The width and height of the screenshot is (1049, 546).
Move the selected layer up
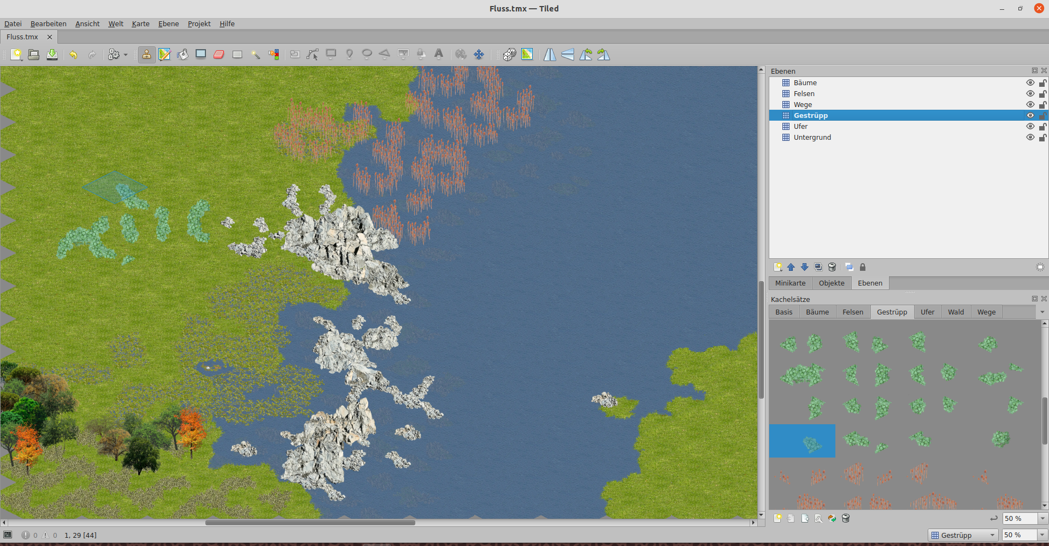[x=791, y=267]
